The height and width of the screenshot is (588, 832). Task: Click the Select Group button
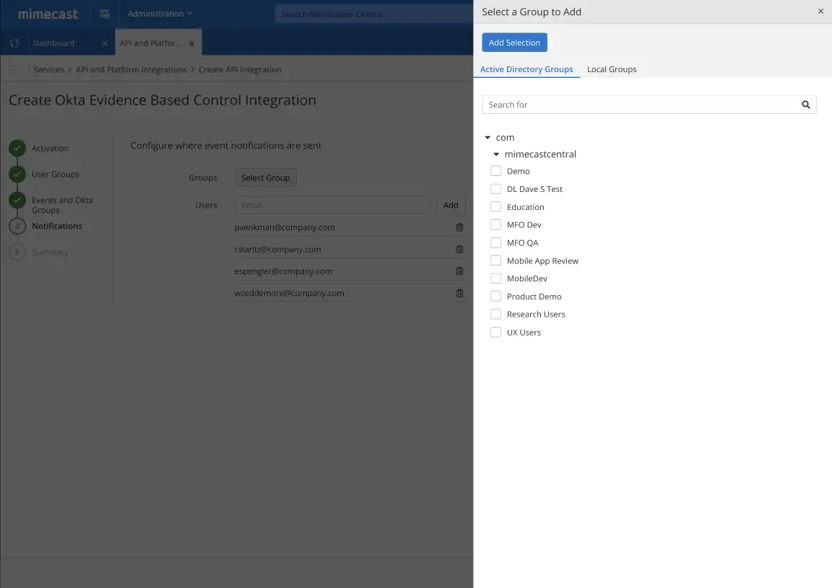[x=265, y=177]
